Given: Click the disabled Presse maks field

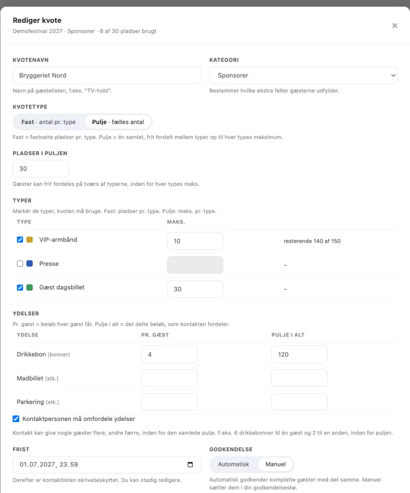Looking at the screenshot, I should 195,265.
